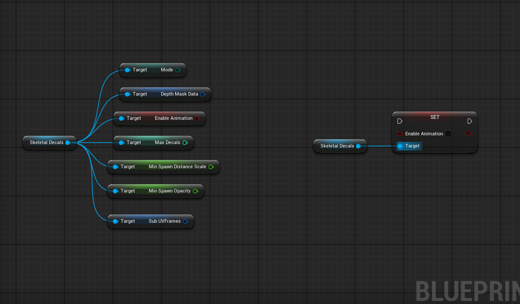520x304 pixels.
Task: Select the Mode getter node label
Action: click(167, 70)
